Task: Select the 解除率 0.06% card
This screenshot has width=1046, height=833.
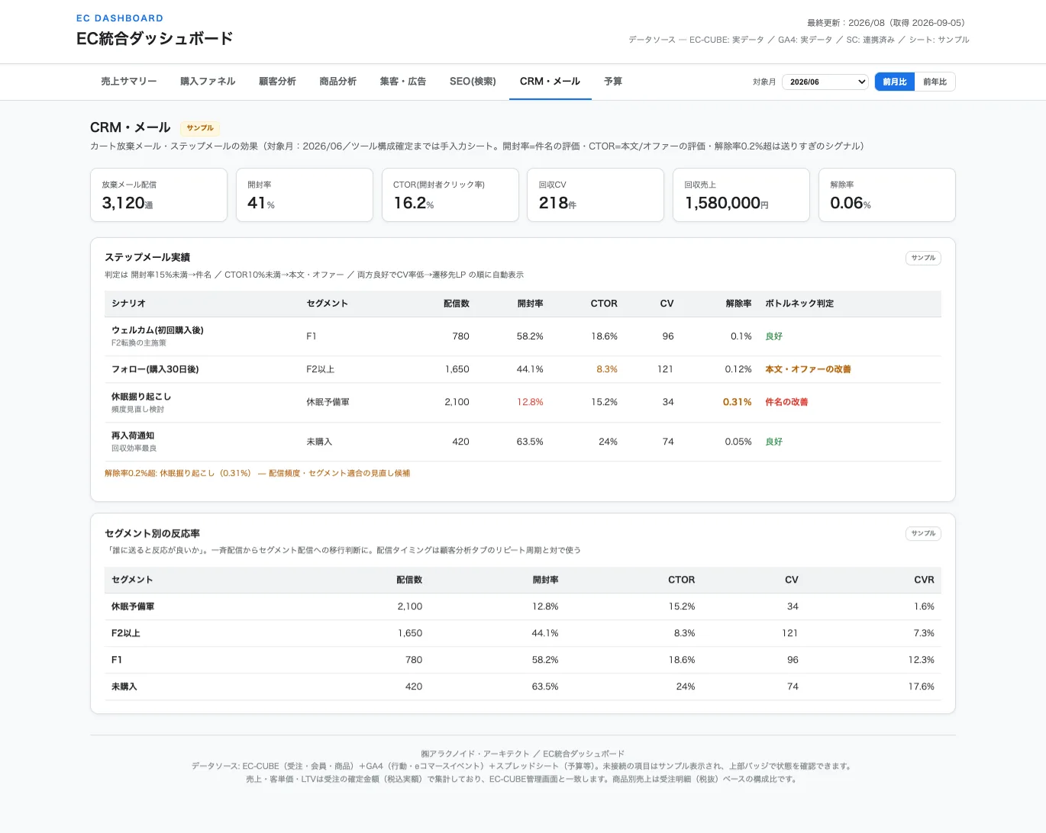Action: [887, 195]
